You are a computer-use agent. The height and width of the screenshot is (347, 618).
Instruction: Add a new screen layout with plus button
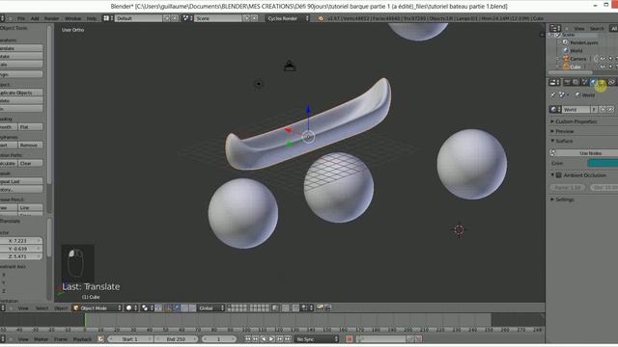(167, 18)
